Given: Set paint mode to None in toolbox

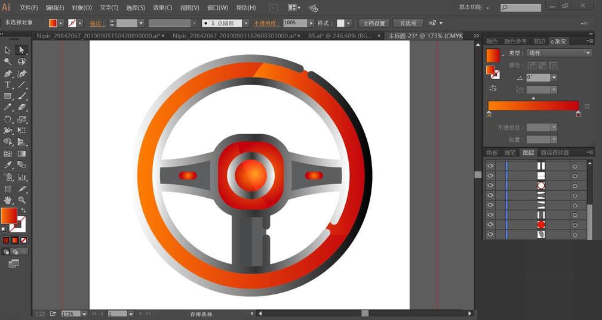Looking at the screenshot, I should click(x=24, y=240).
